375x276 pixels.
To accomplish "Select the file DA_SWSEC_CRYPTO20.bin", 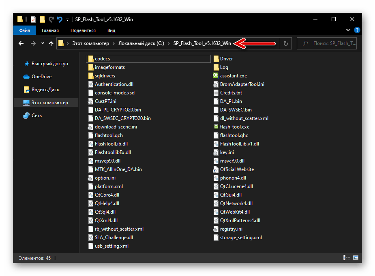I will pos(119,118).
